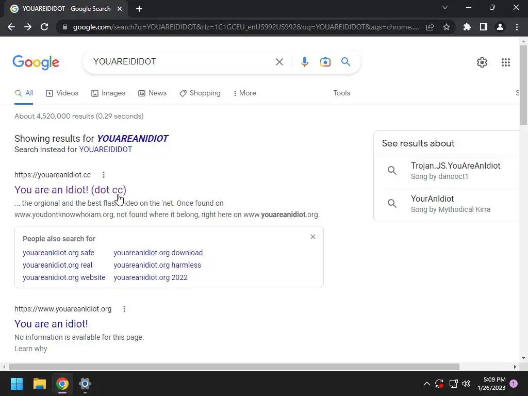The image size is (528, 396).
Task: Search instead for YOUAREIDIDOT
Action: pos(105,150)
